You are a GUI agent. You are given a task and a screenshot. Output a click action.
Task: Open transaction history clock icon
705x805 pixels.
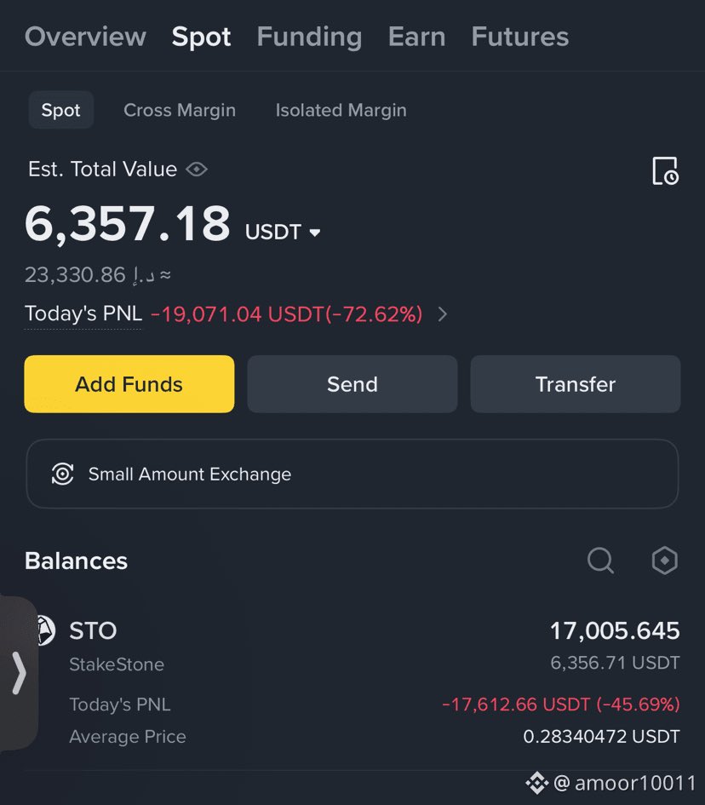(664, 171)
